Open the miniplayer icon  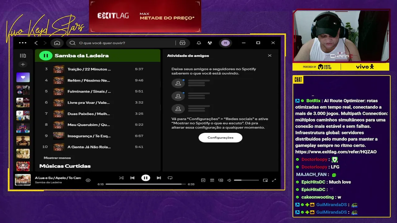(x=265, y=180)
